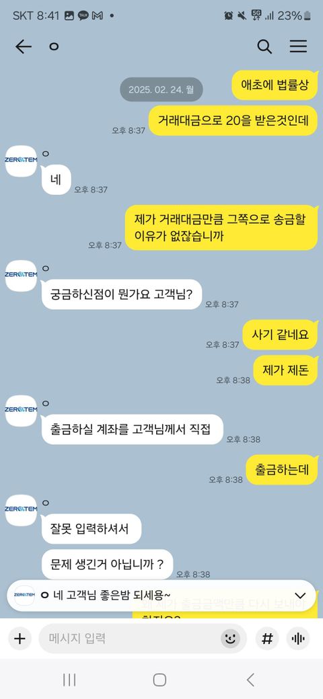The height and width of the screenshot is (699, 323).
Task: Tap the hashtag search button
Action: 266,639
